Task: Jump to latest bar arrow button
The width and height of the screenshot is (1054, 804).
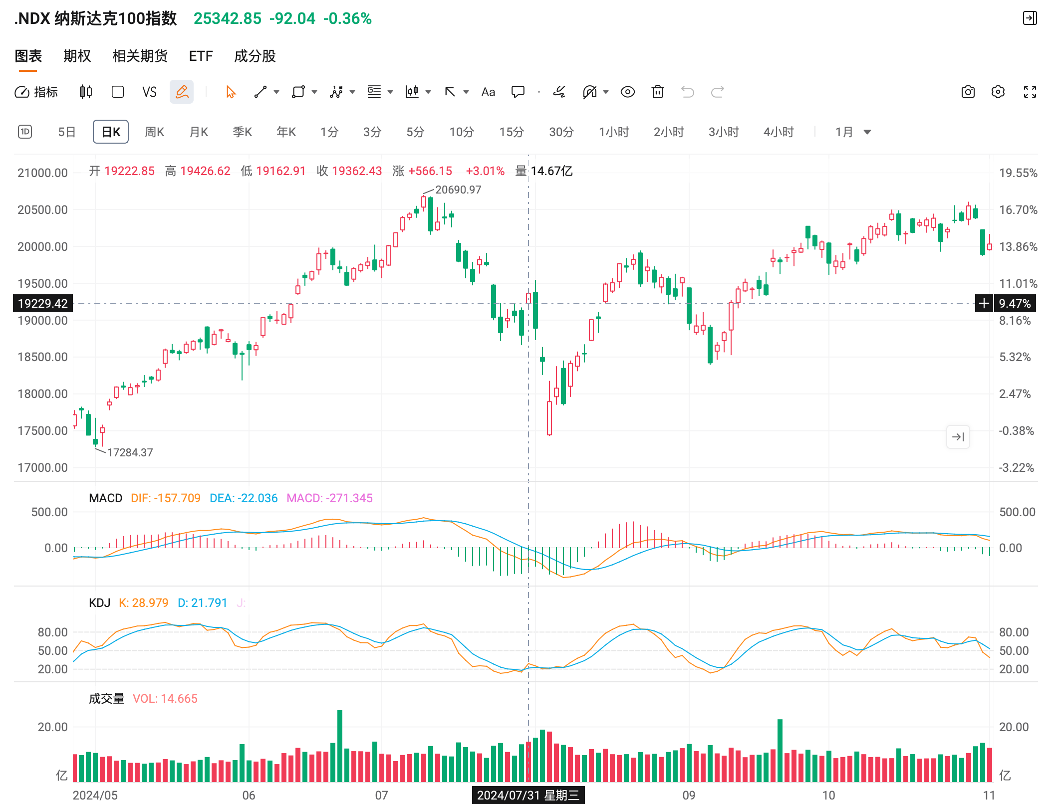Action: click(x=958, y=437)
